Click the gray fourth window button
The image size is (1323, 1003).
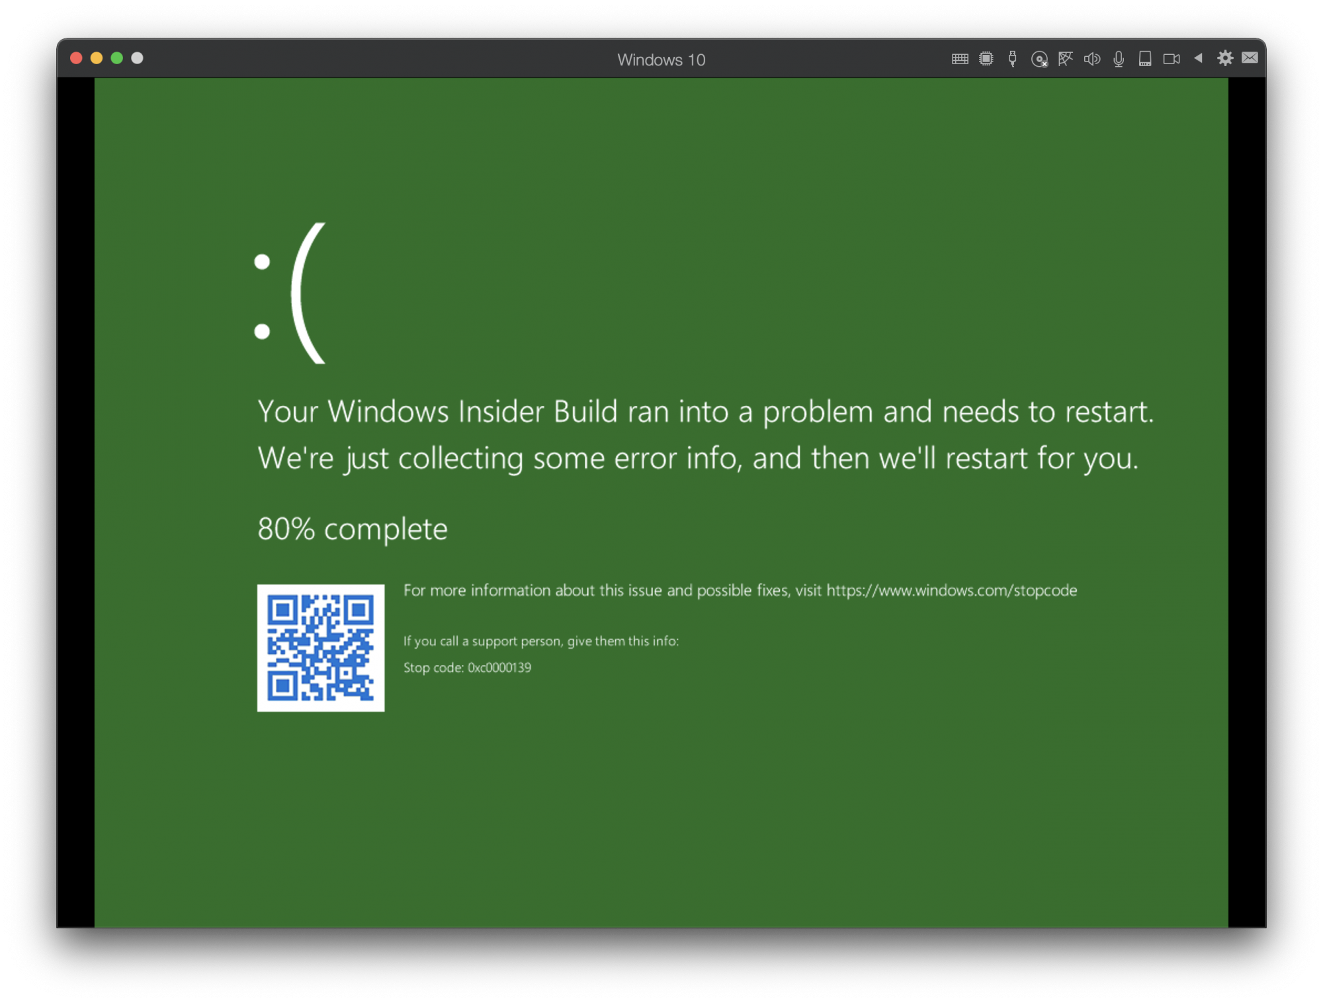pyautogui.click(x=138, y=58)
